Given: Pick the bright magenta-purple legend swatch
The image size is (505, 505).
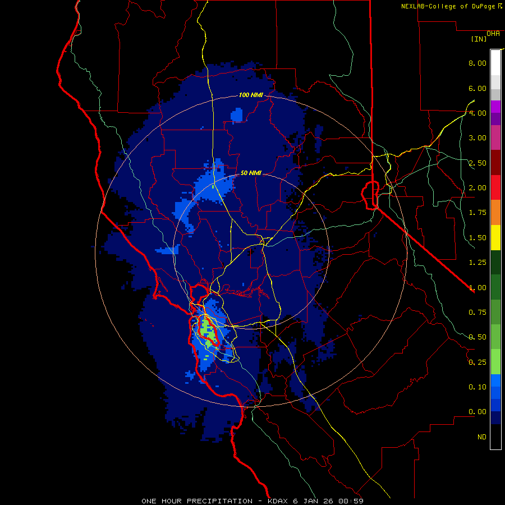Looking at the screenshot, I should (495, 107).
